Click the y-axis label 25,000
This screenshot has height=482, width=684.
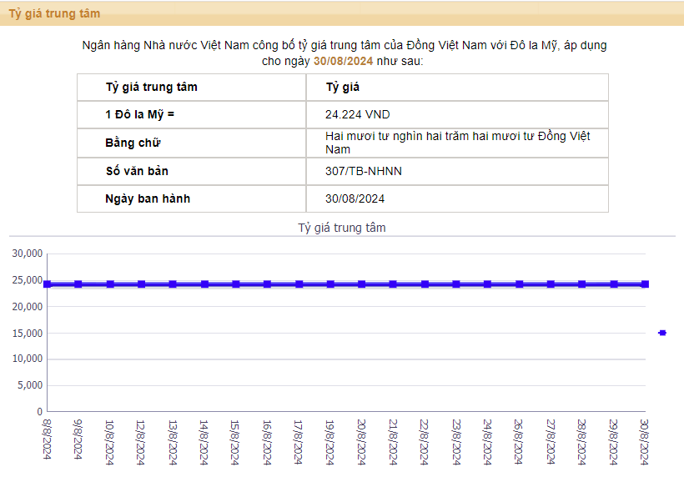point(27,280)
